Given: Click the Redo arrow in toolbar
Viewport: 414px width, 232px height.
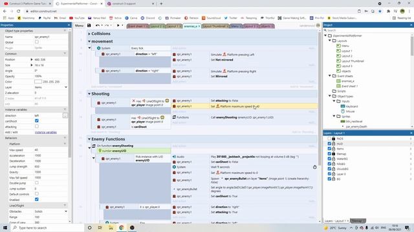Looking at the screenshot, I should click(107, 26).
